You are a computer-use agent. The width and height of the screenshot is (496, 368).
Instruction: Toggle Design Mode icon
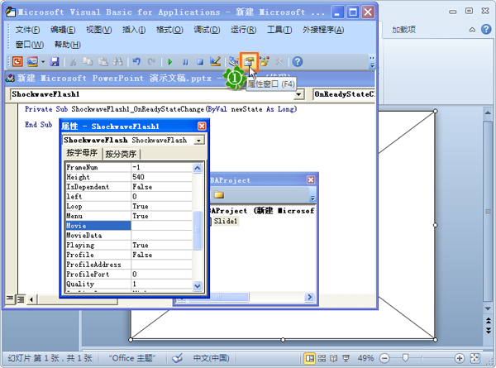point(215,61)
